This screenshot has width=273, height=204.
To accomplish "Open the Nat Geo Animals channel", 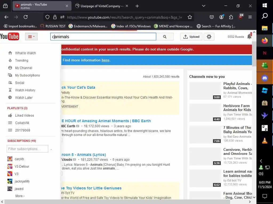I will coord(239,137).
